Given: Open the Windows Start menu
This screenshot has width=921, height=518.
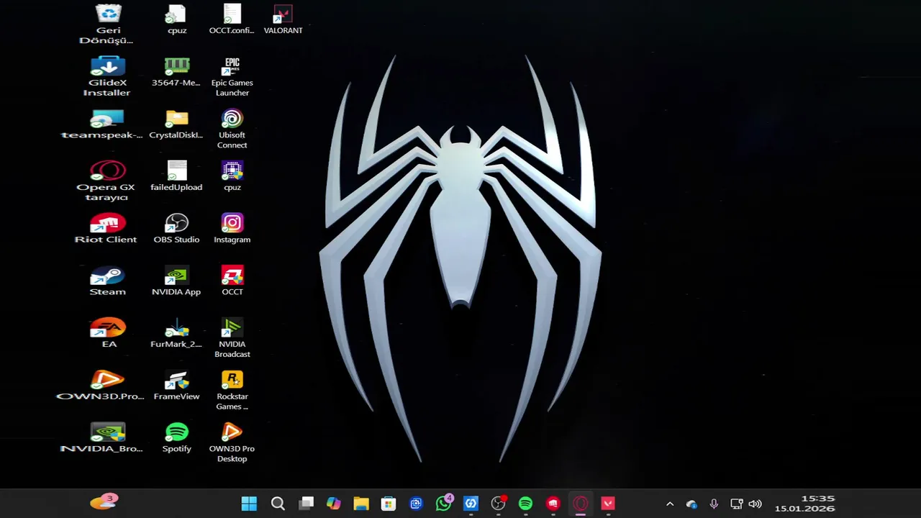Looking at the screenshot, I should [249, 504].
